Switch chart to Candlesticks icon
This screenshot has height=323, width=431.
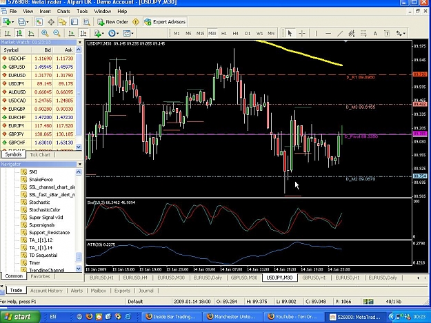[x=19, y=34]
